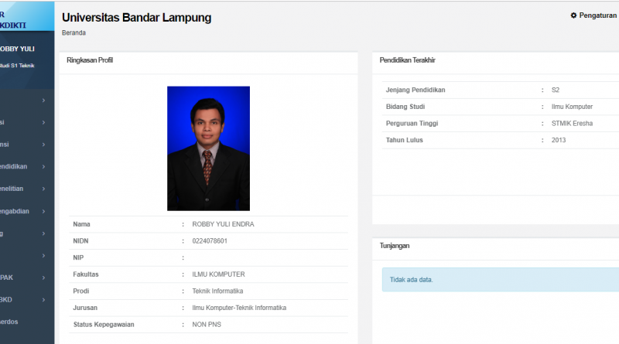Viewport: 619px width, 344px height.
Task: Click the Pengaturan settings label
Action: pyautogui.click(x=597, y=15)
